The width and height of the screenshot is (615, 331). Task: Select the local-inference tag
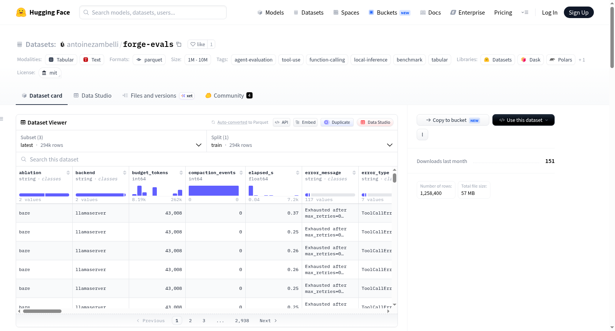click(371, 60)
